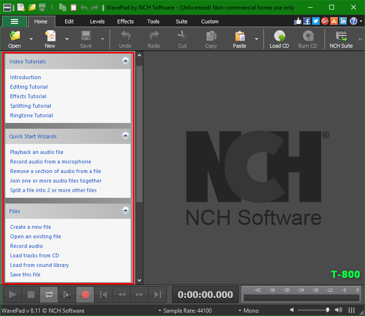Image resolution: width=365 pixels, height=316 pixels.
Task: Start playback with the Play button
Action: (12, 295)
